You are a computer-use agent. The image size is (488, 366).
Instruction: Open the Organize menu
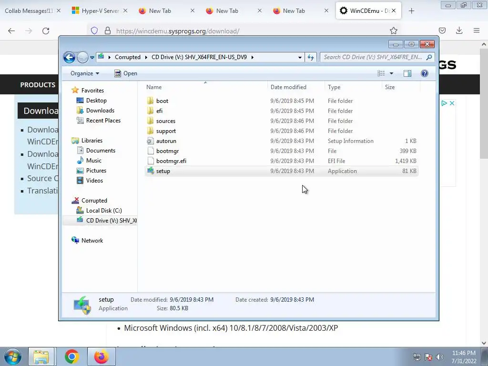(x=85, y=73)
